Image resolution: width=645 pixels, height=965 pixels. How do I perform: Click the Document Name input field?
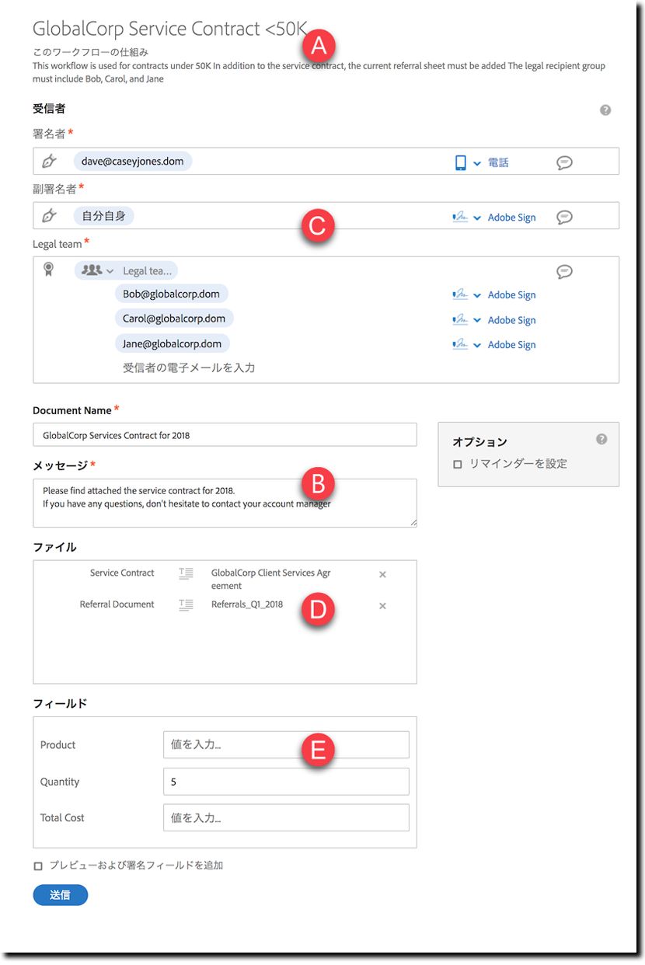pos(225,434)
